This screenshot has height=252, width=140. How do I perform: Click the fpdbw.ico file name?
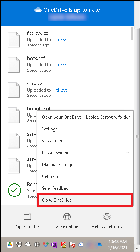tap(38, 33)
